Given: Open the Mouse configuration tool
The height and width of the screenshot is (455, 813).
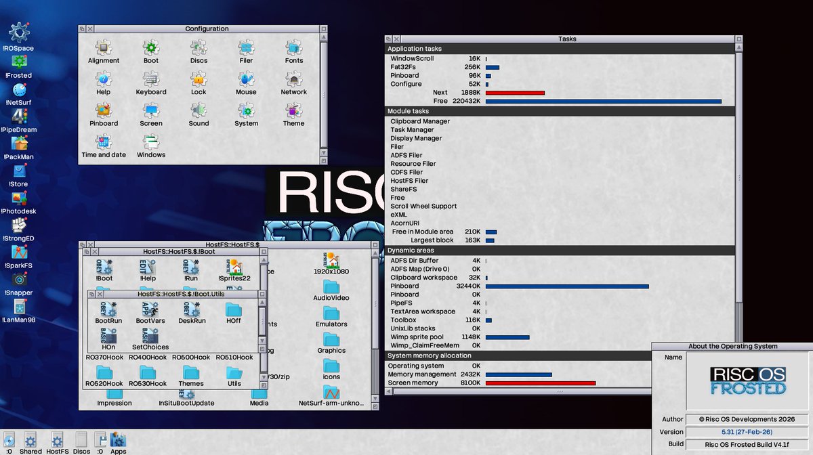Looking at the screenshot, I should [x=245, y=81].
